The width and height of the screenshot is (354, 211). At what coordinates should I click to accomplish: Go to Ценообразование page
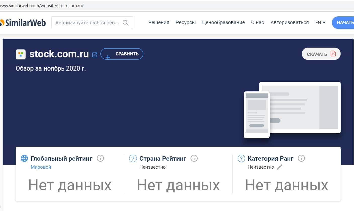223,23
